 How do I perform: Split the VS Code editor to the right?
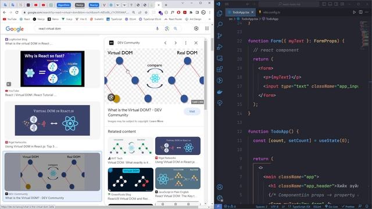(x=360, y=12)
